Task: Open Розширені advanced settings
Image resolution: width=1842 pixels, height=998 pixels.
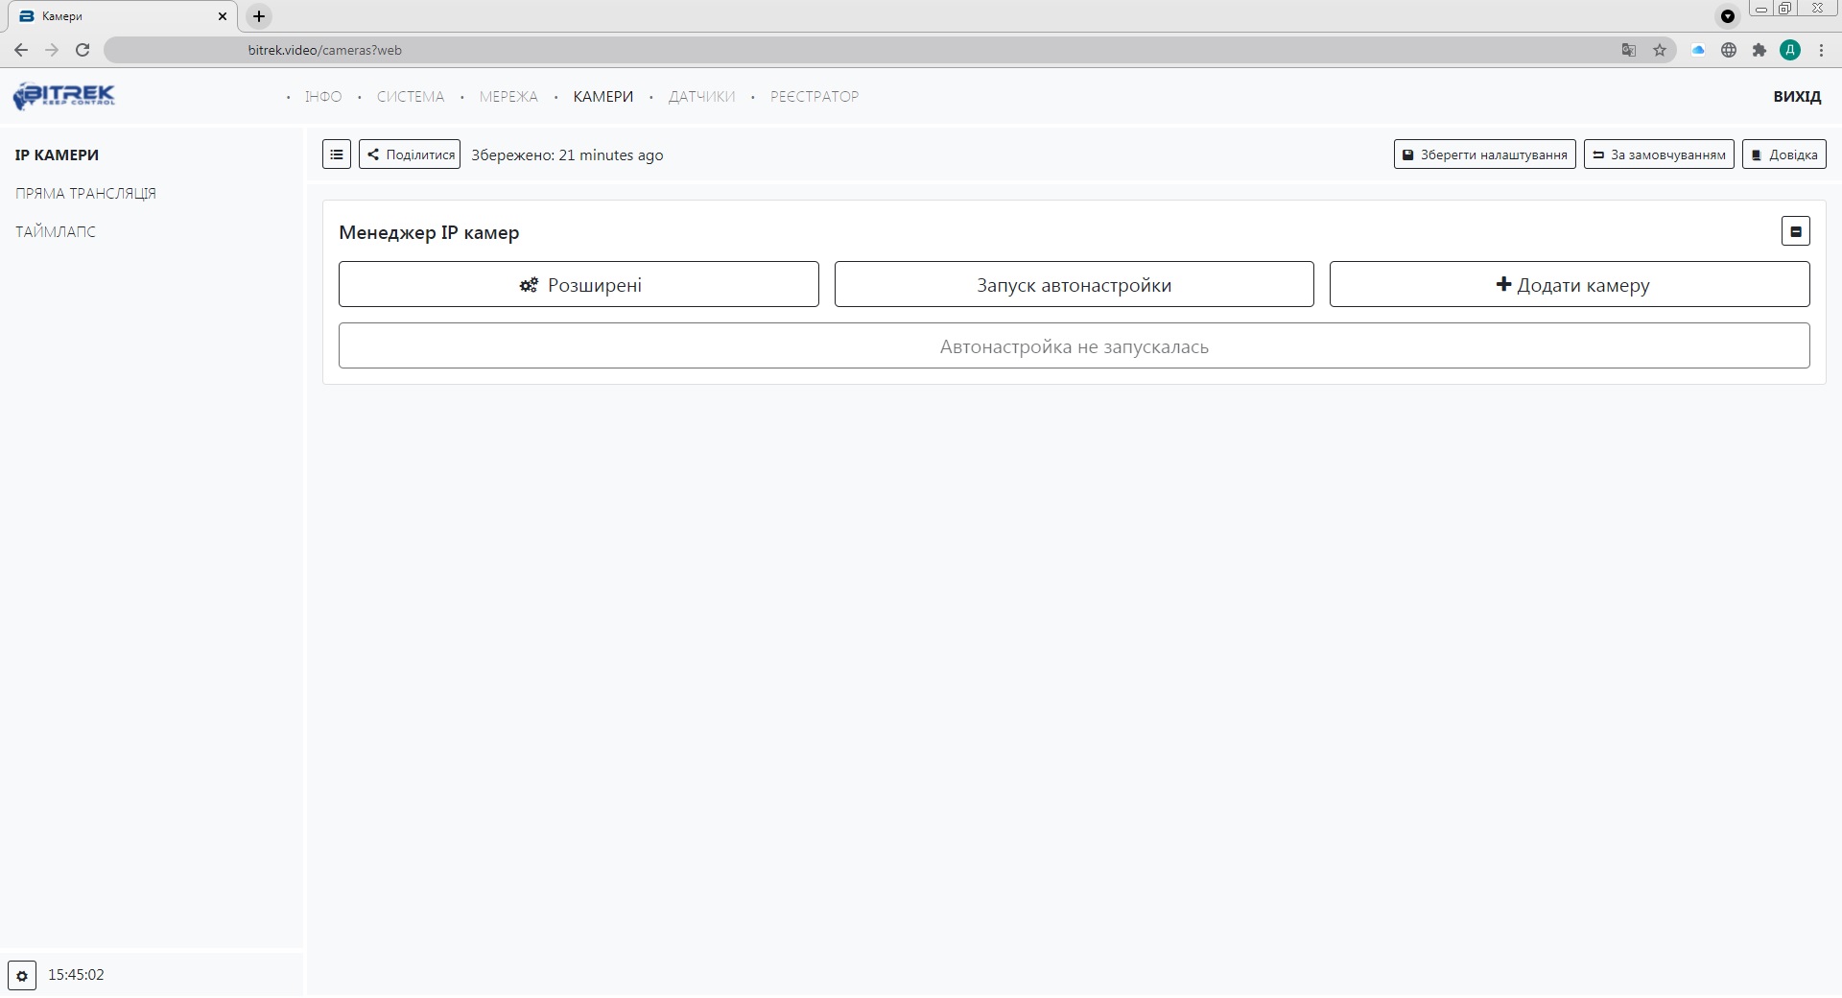Action: (579, 285)
